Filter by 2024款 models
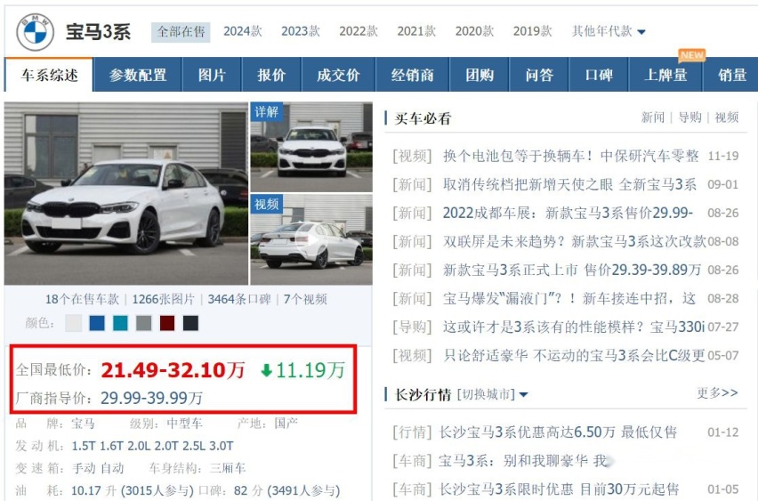 pos(243,31)
